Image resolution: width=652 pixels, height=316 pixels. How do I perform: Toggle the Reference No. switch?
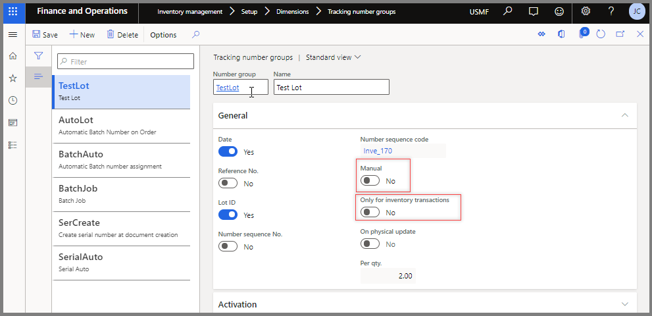click(x=228, y=183)
